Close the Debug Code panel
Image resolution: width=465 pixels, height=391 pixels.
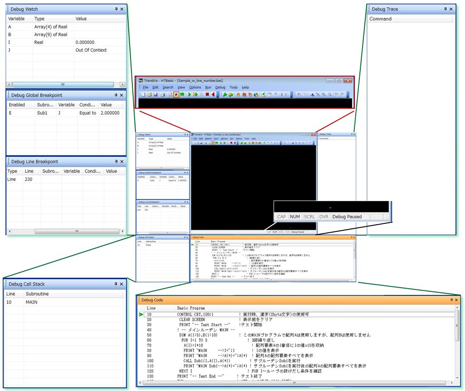pos(456,300)
